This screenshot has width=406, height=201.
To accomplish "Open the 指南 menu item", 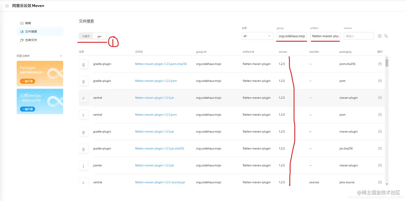I will coord(40,23).
